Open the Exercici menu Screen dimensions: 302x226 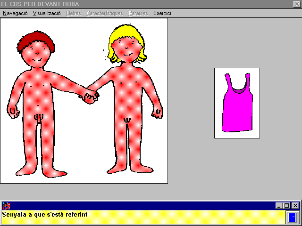(162, 13)
